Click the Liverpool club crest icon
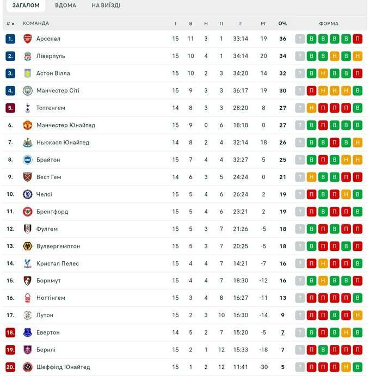370x376 pixels. tap(27, 56)
